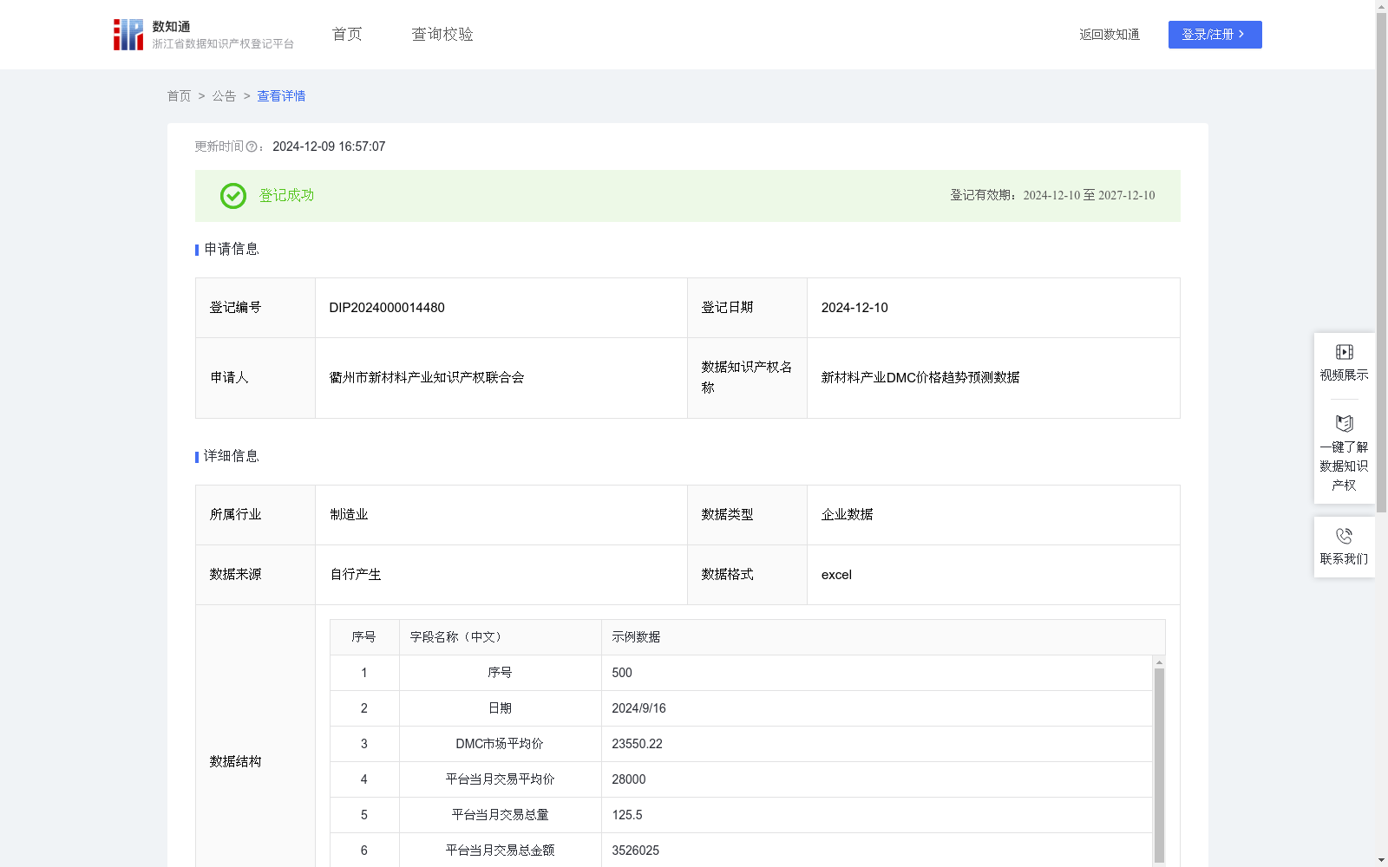Click sample value 125.5
Image resolution: width=1388 pixels, height=867 pixels.
627,815
